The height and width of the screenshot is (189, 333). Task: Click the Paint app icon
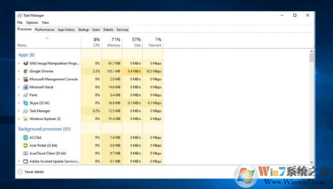[26, 95]
